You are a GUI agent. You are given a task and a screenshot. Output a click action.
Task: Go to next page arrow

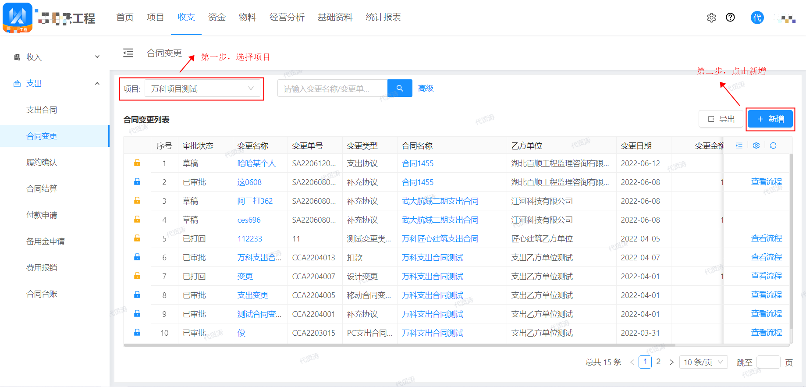671,362
